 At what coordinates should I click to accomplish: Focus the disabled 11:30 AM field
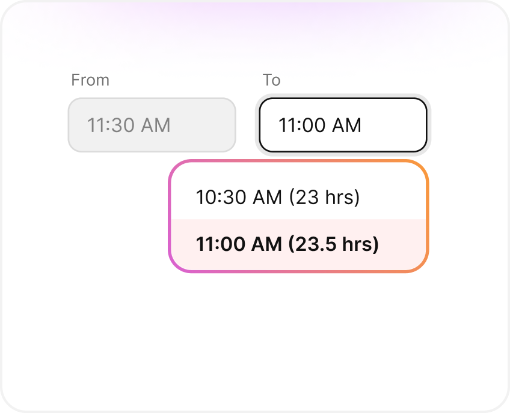point(152,125)
